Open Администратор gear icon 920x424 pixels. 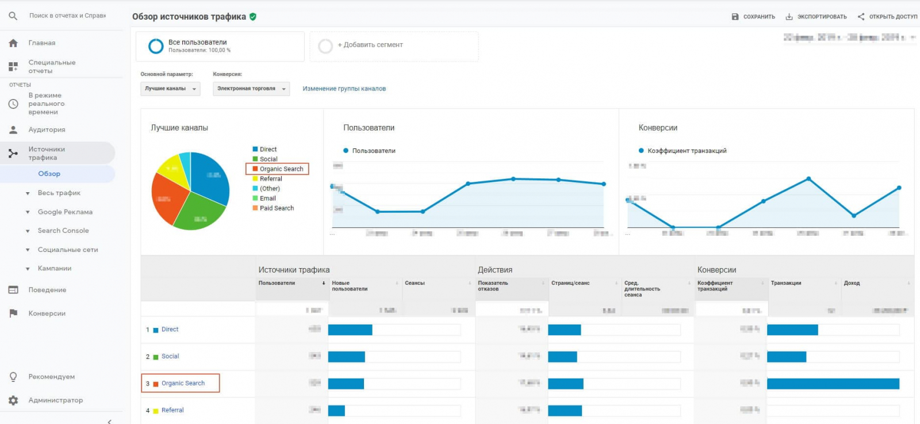click(x=13, y=400)
